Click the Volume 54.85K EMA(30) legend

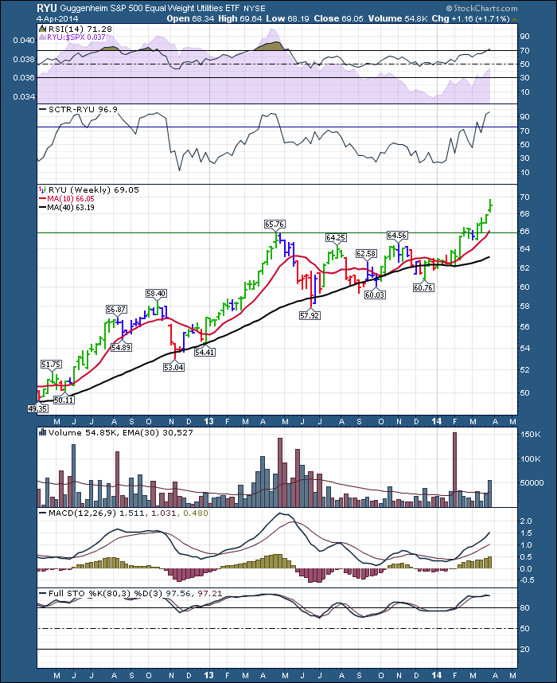pyautogui.click(x=121, y=432)
